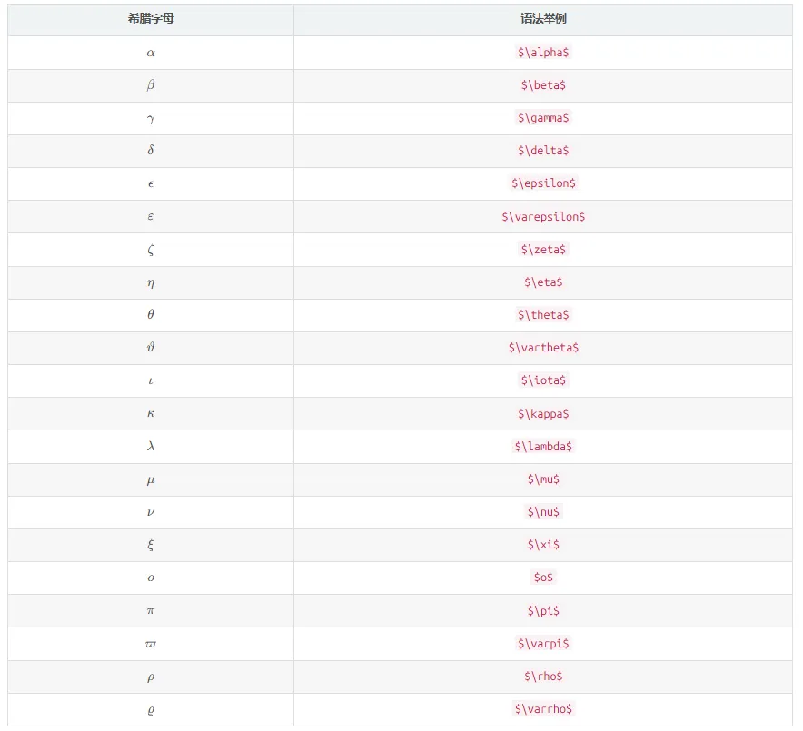This screenshot has height=731, width=803.
Task: Click the $\varrho$ code in last row
Action: [x=543, y=709]
